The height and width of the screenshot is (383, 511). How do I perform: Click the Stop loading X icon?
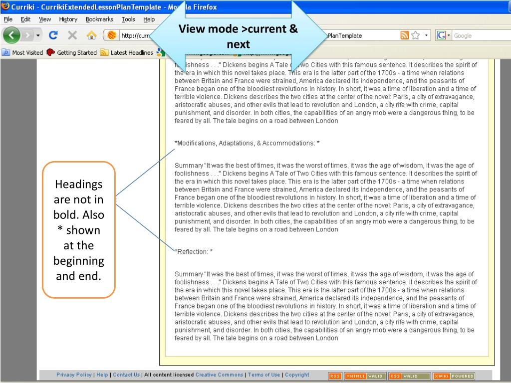tap(72, 35)
